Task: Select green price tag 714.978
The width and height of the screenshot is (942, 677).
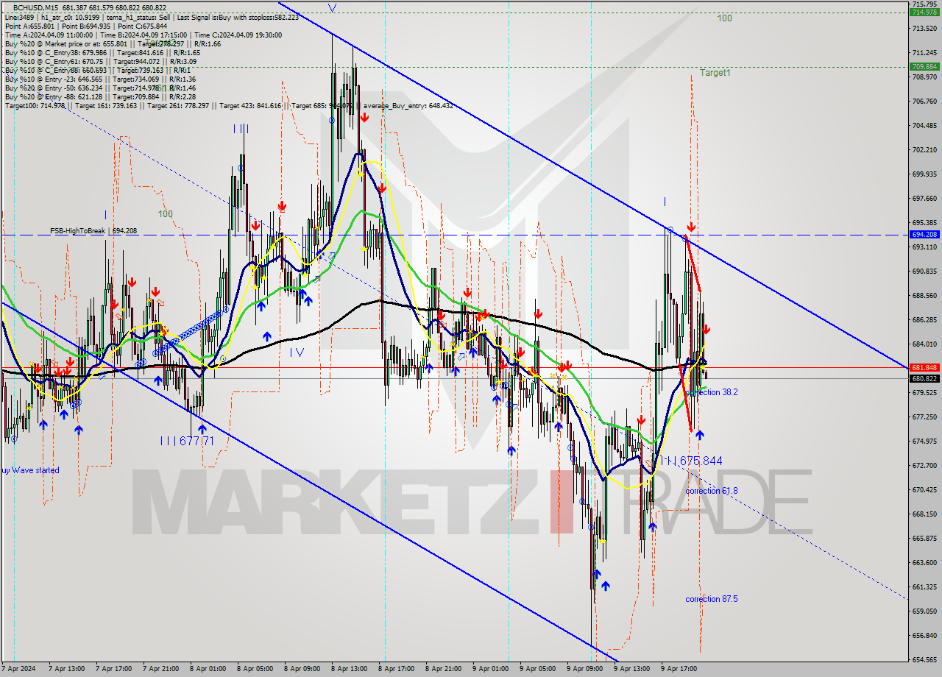Action: pyautogui.click(x=924, y=12)
